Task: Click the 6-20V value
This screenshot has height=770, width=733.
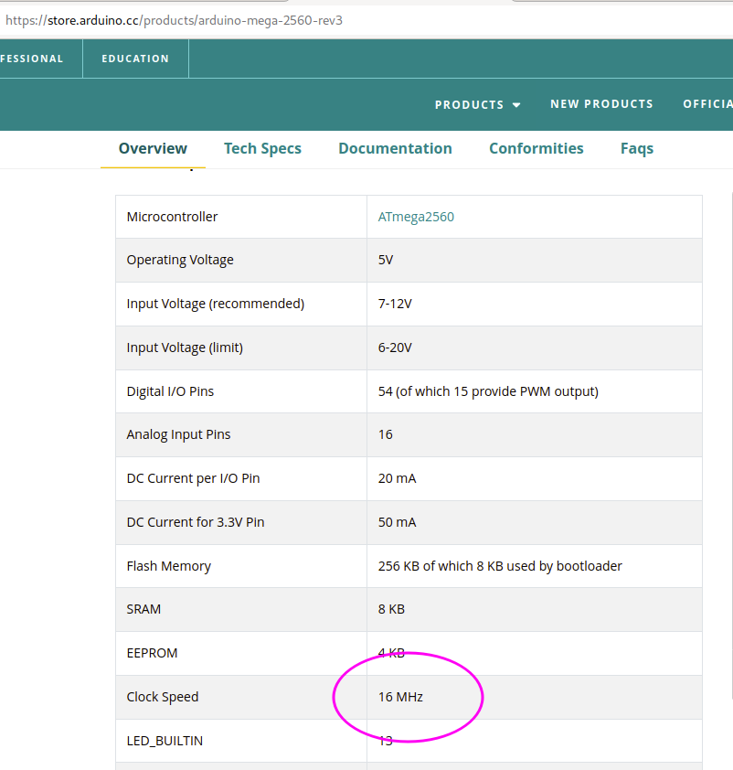Action: [395, 348]
